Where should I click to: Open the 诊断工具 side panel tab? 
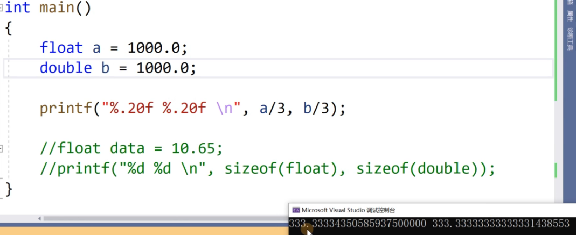pos(570,39)
